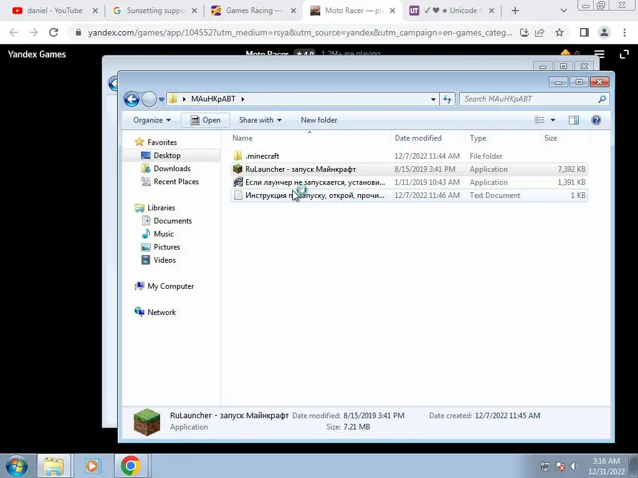Launch Windows Media Player from taskbar
Screen dimensions: 638x478
[x=92, y=466]
